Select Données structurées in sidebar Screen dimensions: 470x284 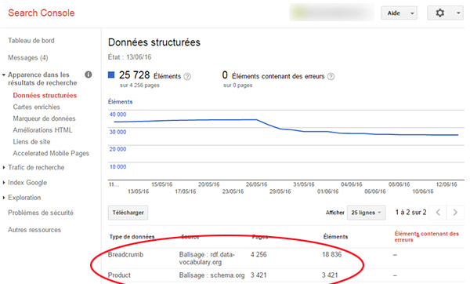coord(45,96)
